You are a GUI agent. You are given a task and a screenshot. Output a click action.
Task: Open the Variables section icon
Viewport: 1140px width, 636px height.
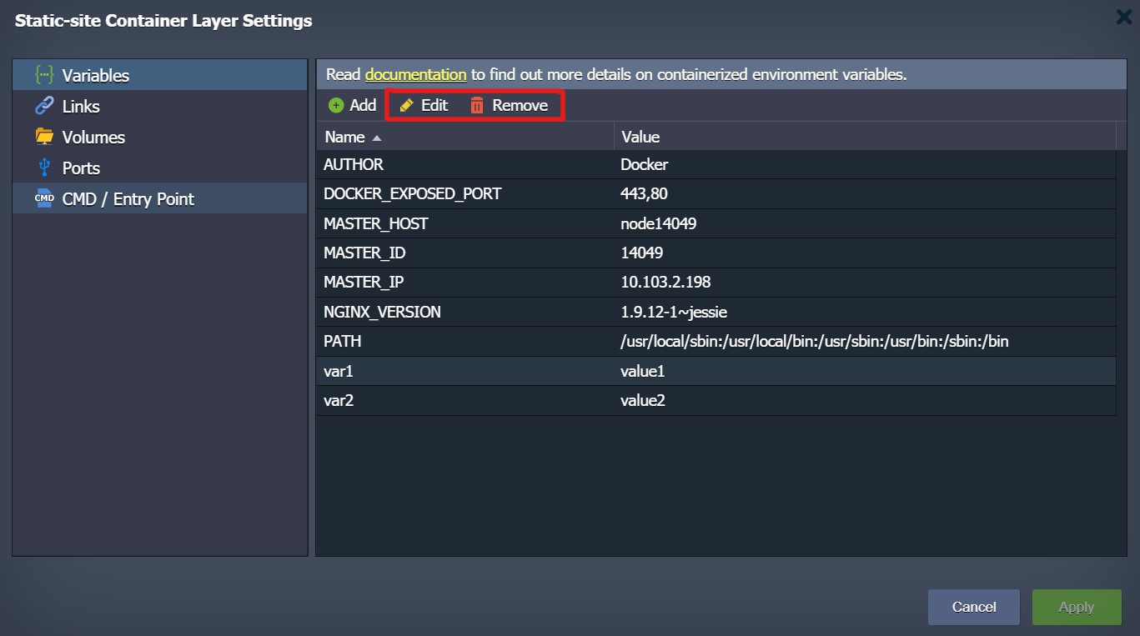(x=43, y=75)
